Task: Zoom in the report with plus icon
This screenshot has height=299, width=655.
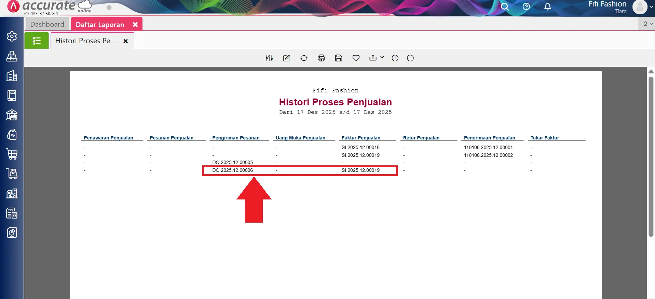Action: pyautogui.click(x=395, y=58)
